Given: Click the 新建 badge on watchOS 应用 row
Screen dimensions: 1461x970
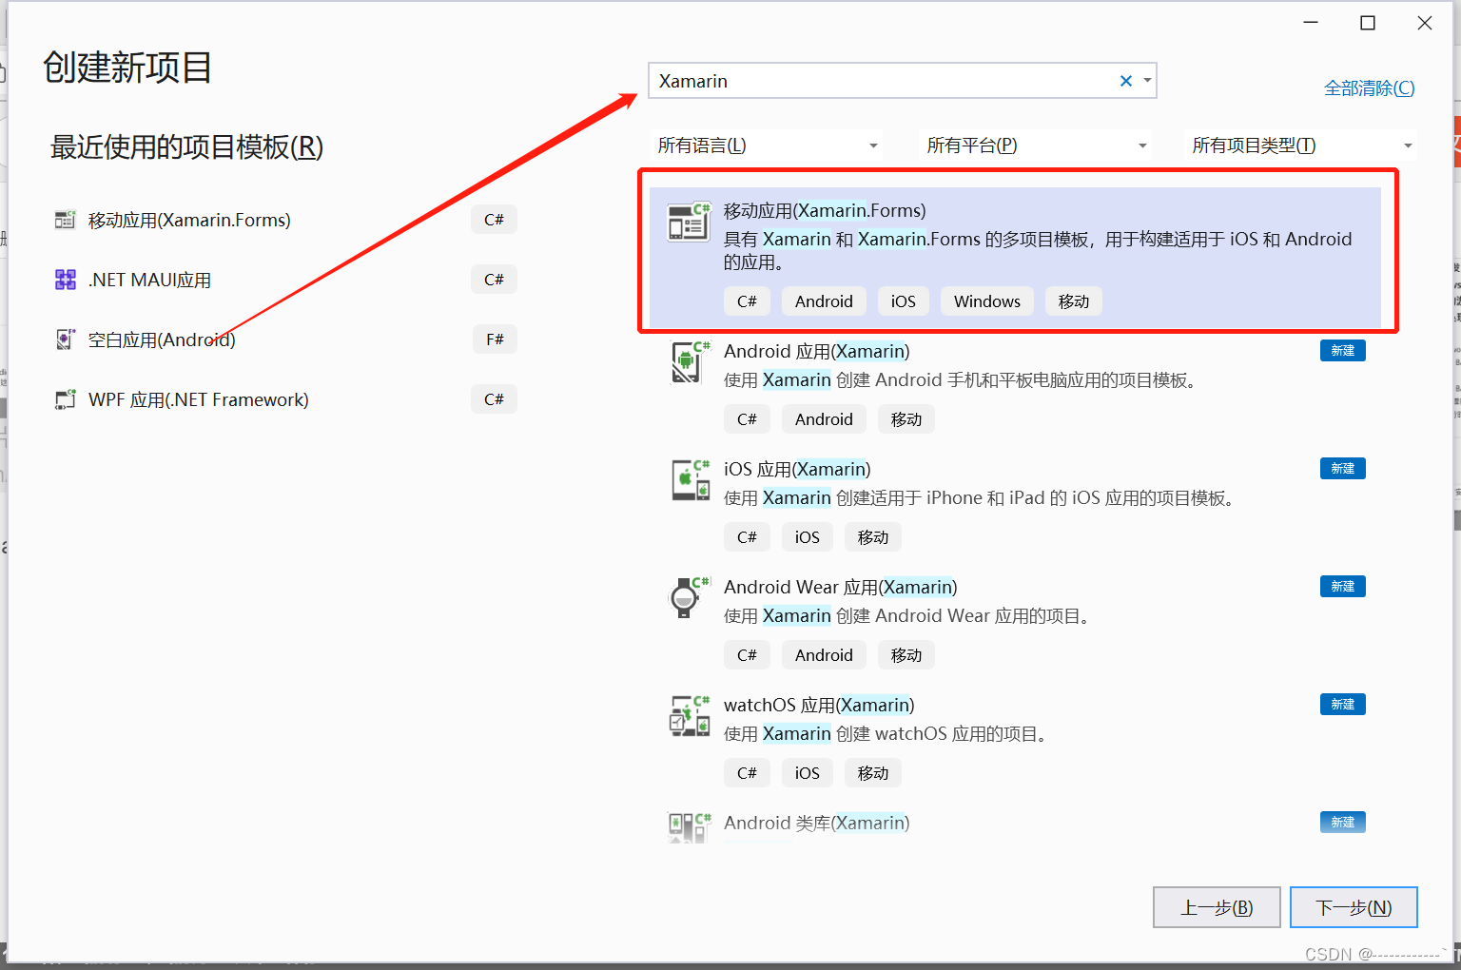Looking at the screenshot, I should (x=1343, y=705).
